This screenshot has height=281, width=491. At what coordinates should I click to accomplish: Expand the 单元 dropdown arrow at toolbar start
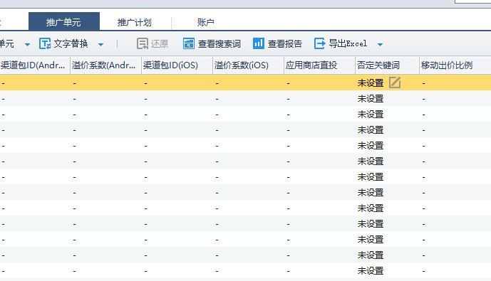27,45
